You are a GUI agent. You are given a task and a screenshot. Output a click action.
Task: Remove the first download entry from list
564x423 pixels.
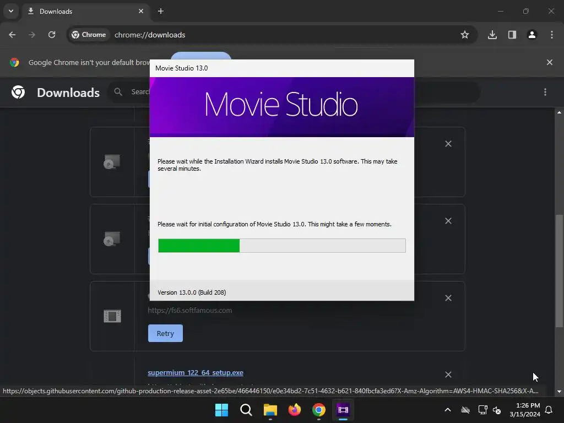pos(448,144)
